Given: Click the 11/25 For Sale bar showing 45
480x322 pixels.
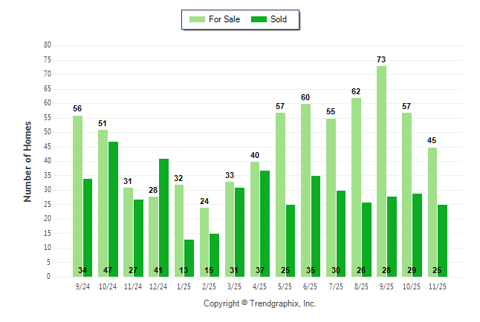Looking at the screenshot, I should (432, 211).
